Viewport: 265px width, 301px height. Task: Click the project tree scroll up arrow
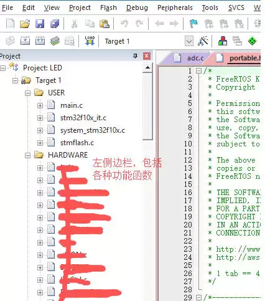[x=147, y=67]
